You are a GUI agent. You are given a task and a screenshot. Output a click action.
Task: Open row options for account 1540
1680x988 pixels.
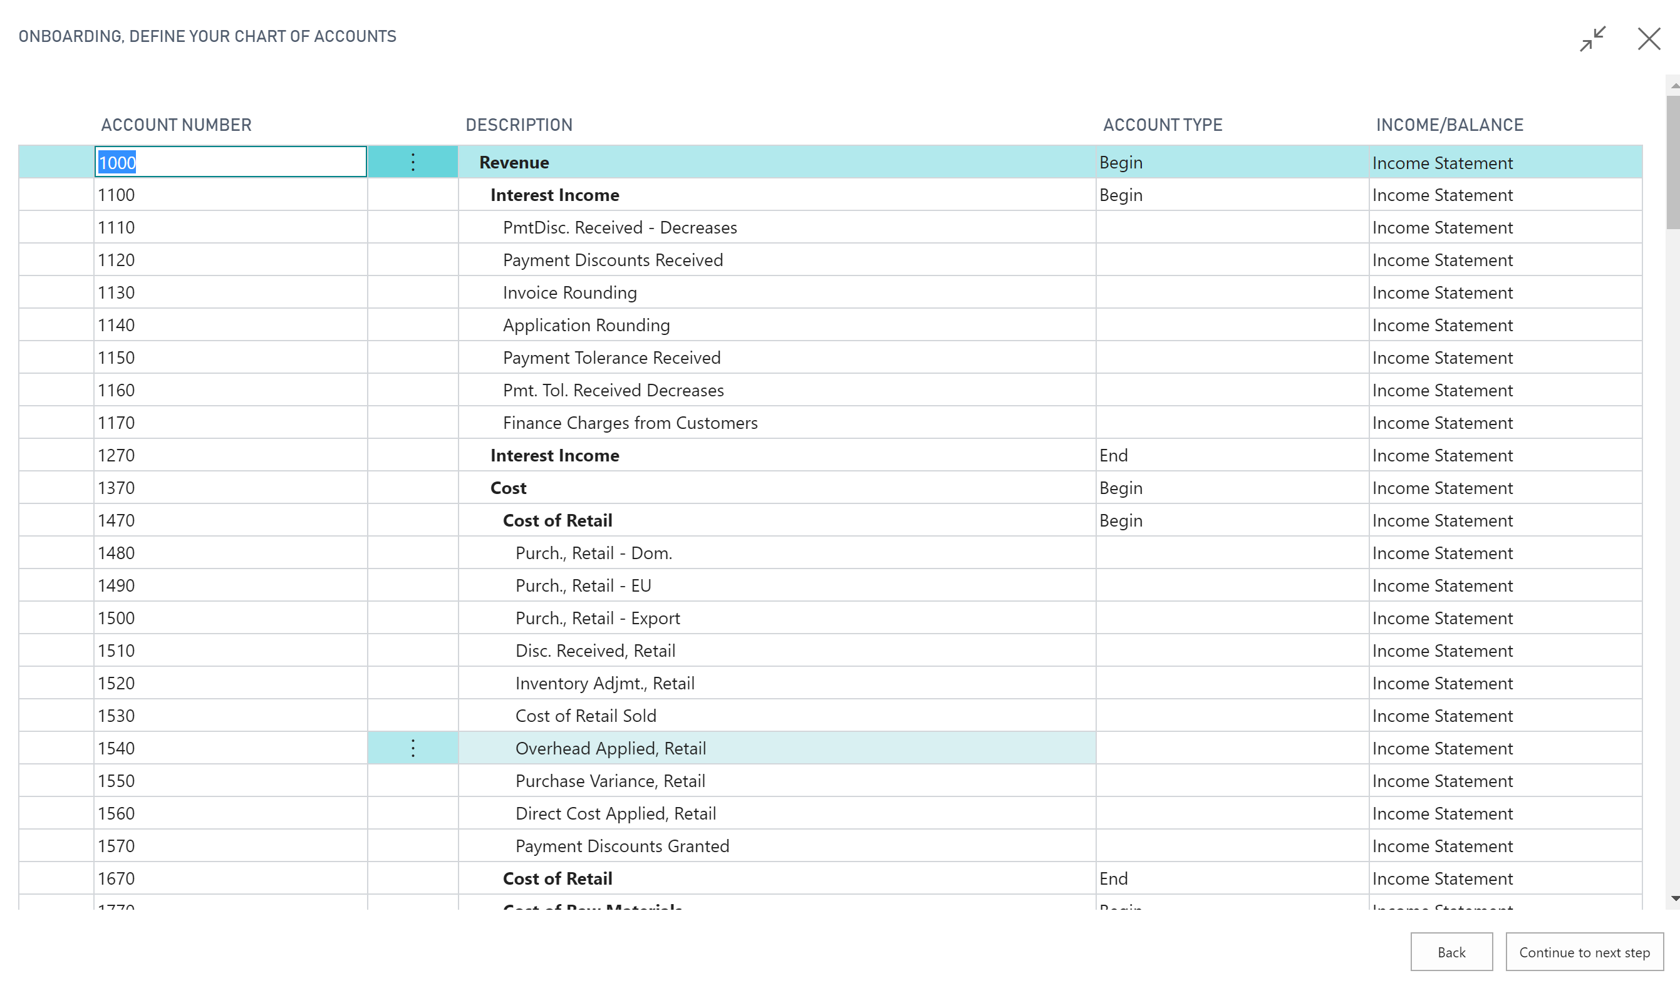(x=413, y=748)
